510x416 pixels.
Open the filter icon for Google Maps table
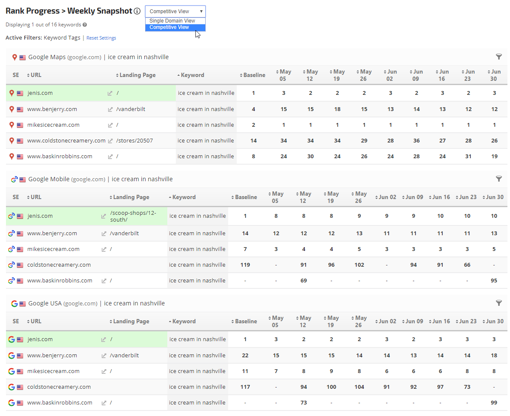(499, 57)
